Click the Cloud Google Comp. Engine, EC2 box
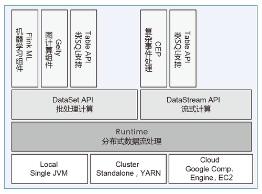This screenshot has height=194, width=262. pos(211,169)
